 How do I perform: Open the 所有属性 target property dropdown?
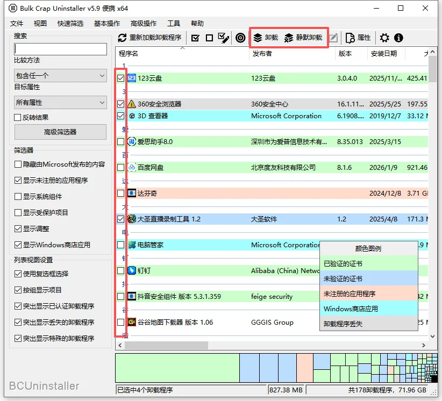click(x=60, y=103)
